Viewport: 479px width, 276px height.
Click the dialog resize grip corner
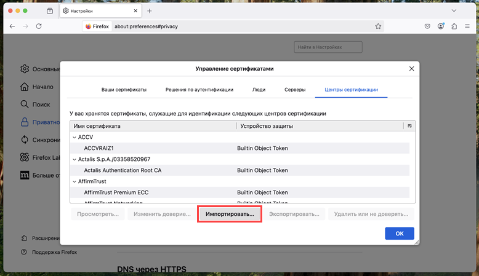pyautogui.click(x=417, y=242)
